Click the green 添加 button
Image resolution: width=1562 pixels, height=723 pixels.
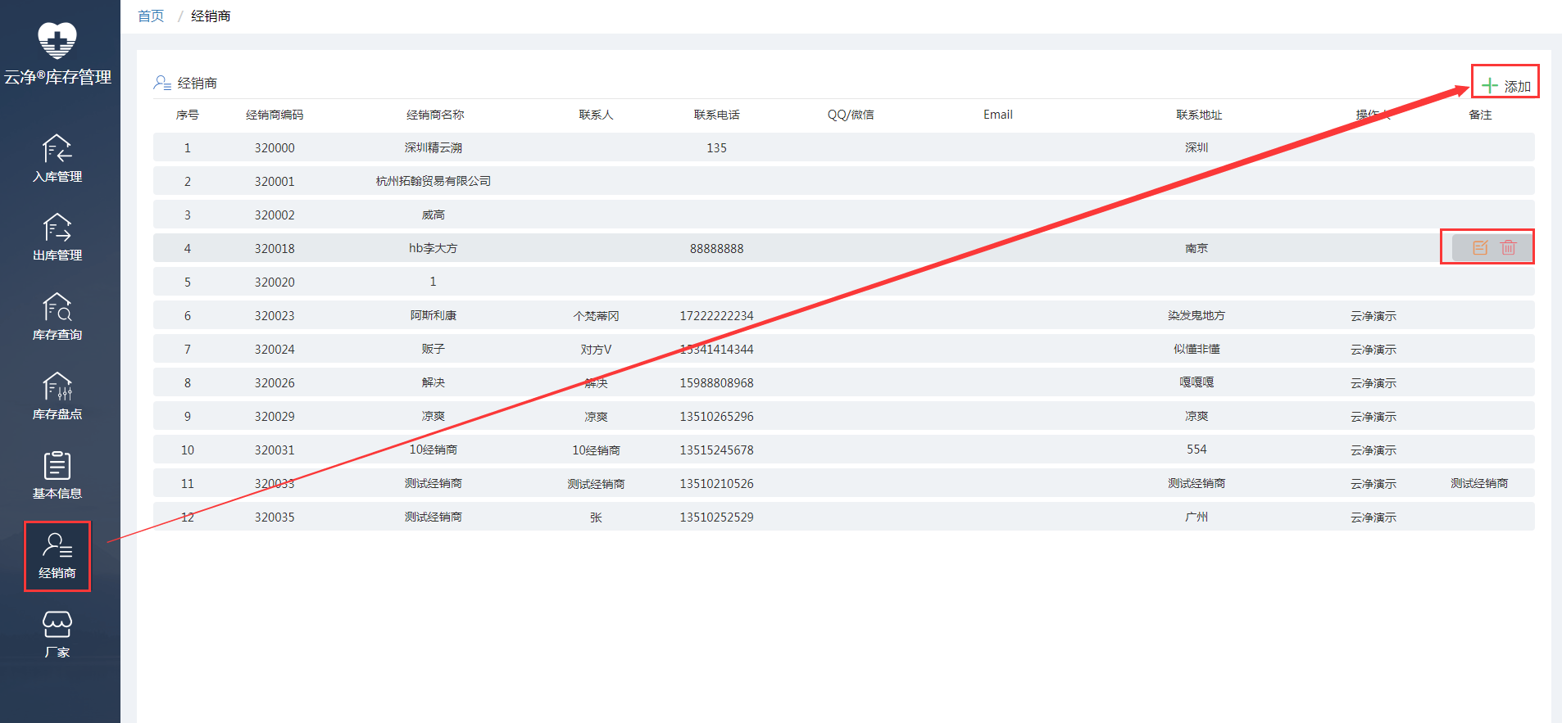(1505, 85)
